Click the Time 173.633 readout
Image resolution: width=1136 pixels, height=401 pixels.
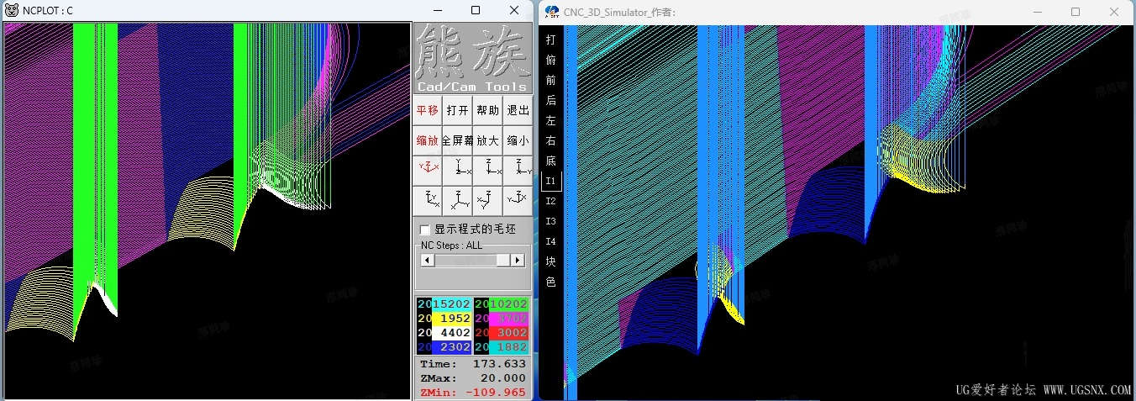tap(473, 364)
